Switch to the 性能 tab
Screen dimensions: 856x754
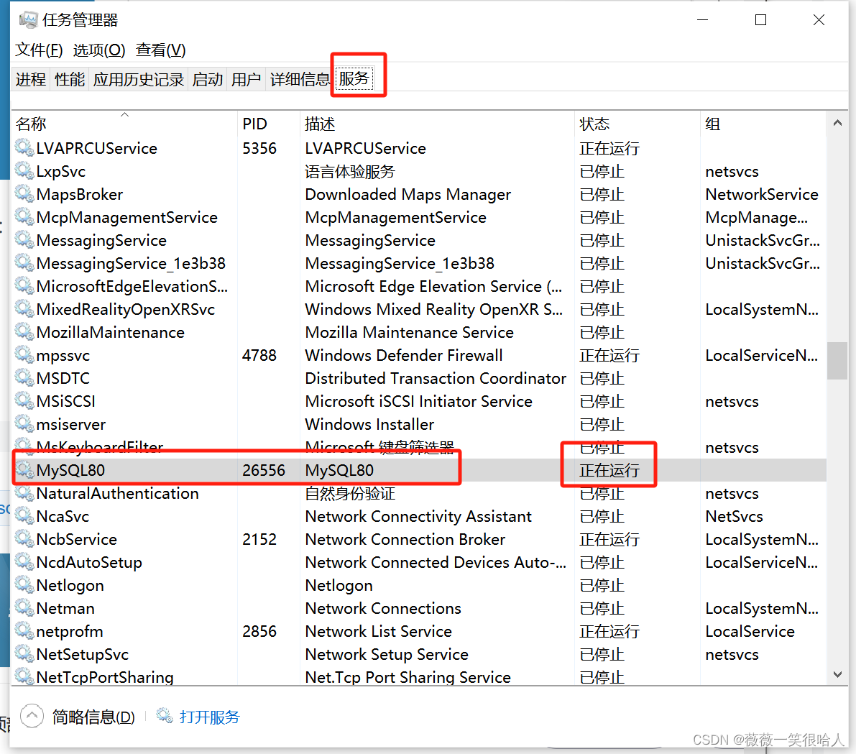[x=69, y=80]
